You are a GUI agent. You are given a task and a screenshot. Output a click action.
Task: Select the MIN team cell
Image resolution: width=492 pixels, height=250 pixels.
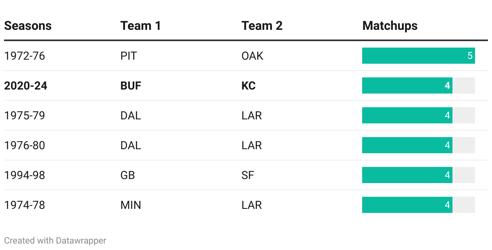(131, 205)
